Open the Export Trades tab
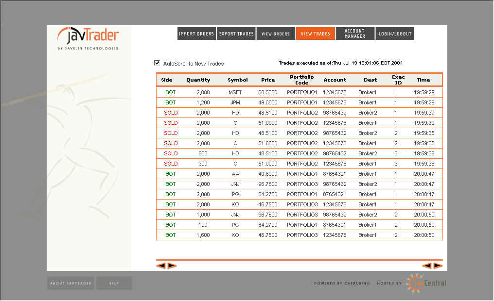 pyautogui.click(x=236, y=33)
